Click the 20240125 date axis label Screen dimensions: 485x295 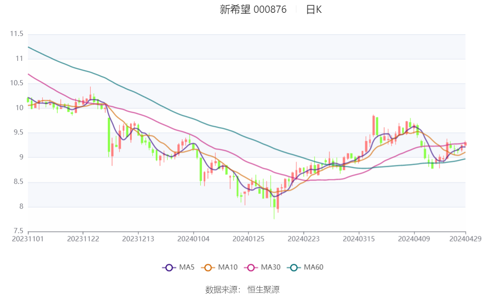click(x=248, y=239)
